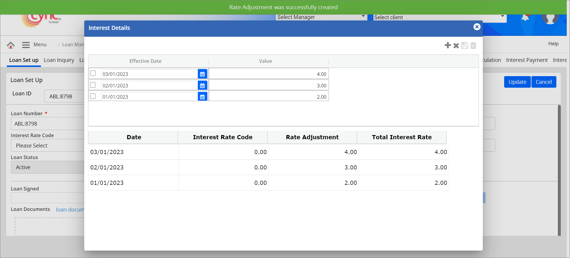The width and height of the screenshot is (570, 258).
Task: Open calendar picker for 01/01/2023 date
Action: (202, 97)
